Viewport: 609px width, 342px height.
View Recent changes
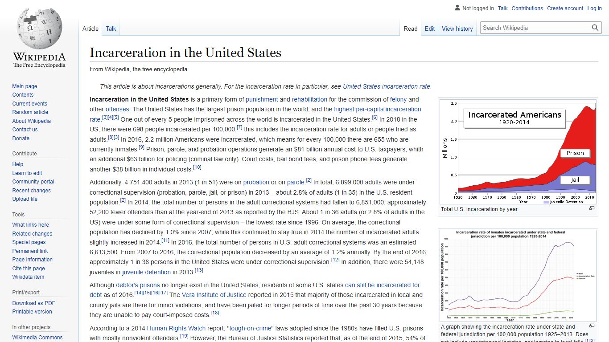pyautogui.click(x=31, y=191)
